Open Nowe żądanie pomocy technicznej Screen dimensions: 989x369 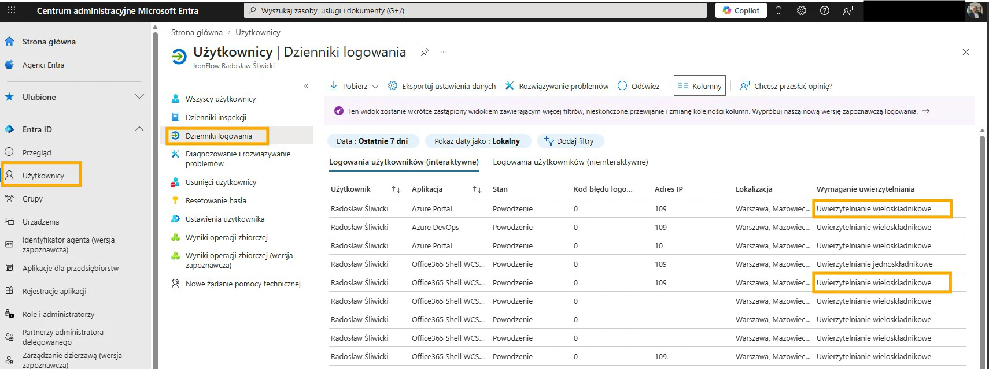tap(243, 284)
